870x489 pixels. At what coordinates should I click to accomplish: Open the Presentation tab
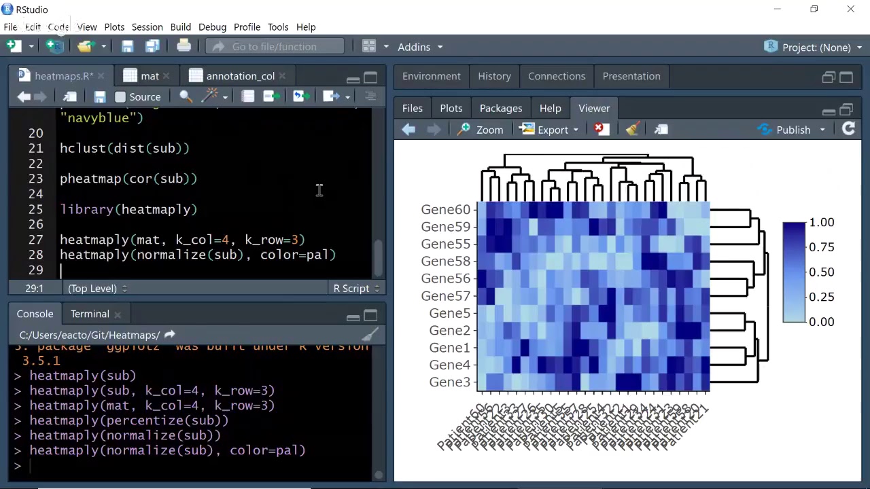(631, 76)
